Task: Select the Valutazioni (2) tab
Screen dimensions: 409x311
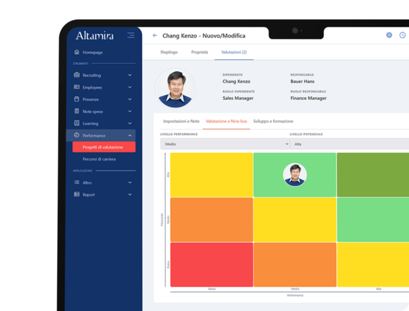Action: [234, 52]
